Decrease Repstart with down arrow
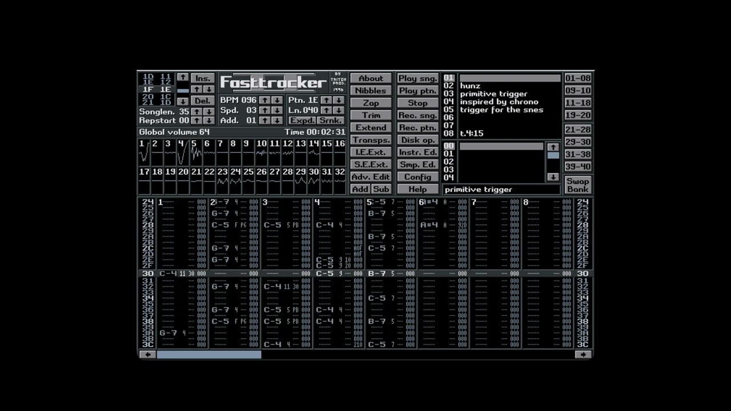 (209, 120)
